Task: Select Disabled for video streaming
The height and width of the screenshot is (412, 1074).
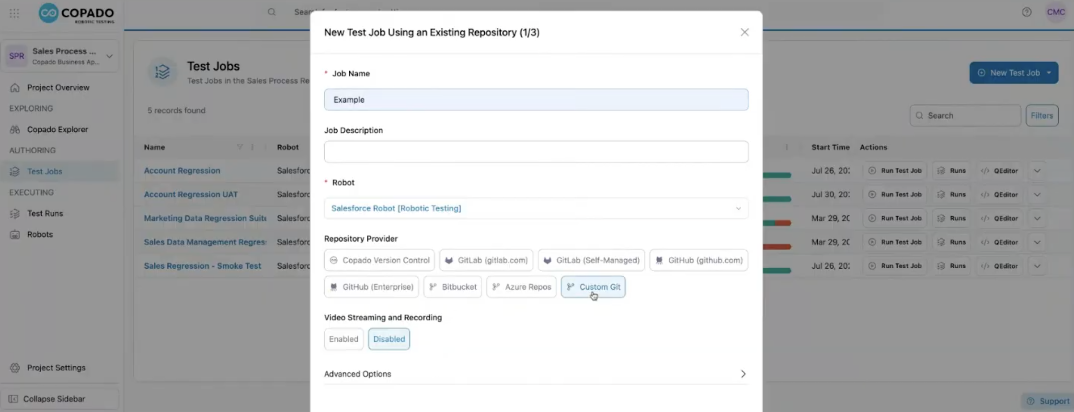Action: pyautogui.click(x=389, y=339)
